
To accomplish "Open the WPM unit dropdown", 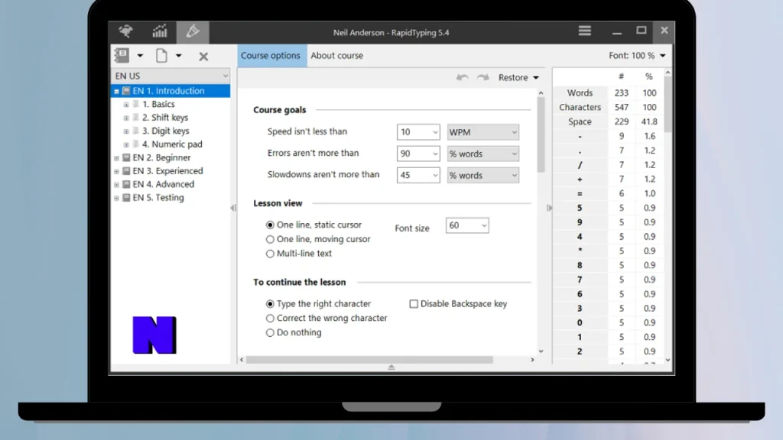I will [x=483, y=132].
